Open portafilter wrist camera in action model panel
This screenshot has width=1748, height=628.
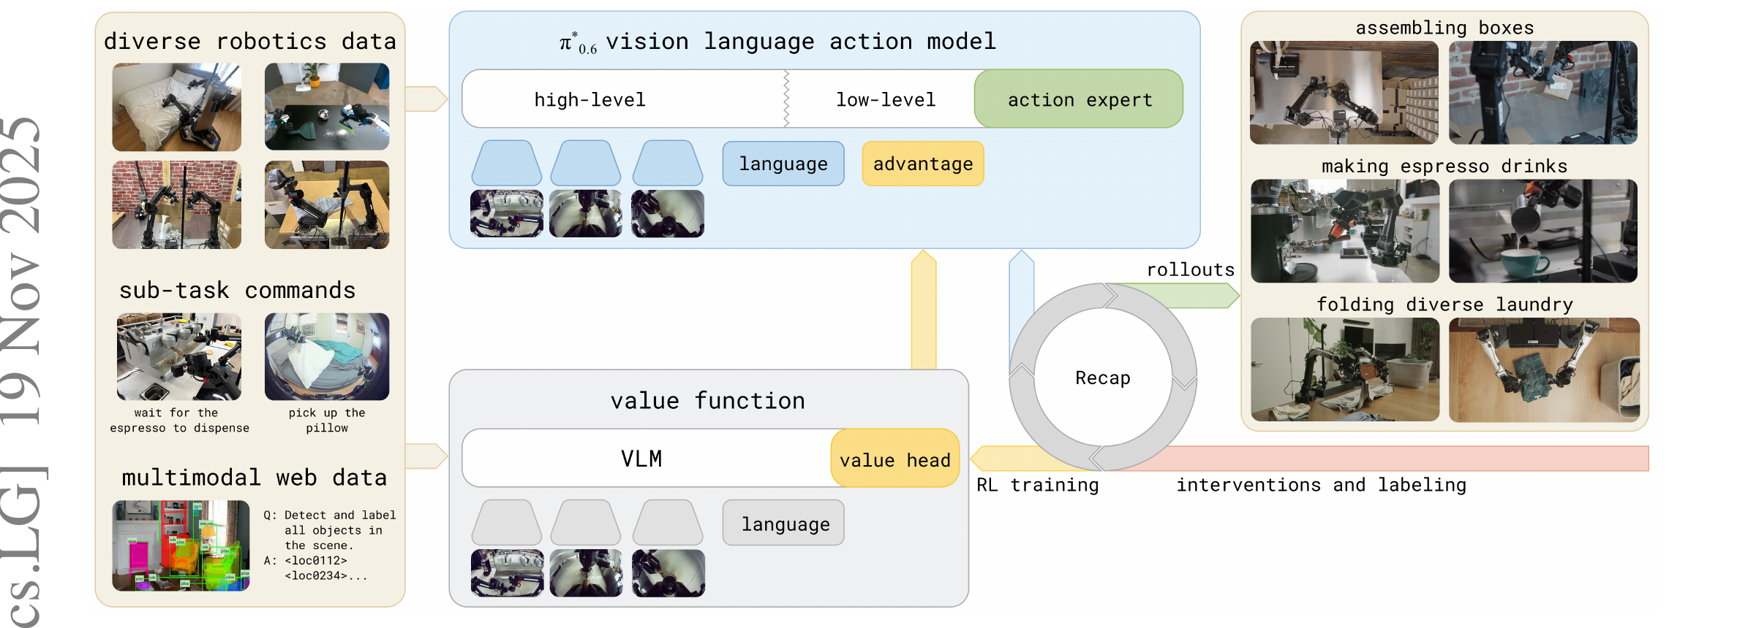[586, 213]
